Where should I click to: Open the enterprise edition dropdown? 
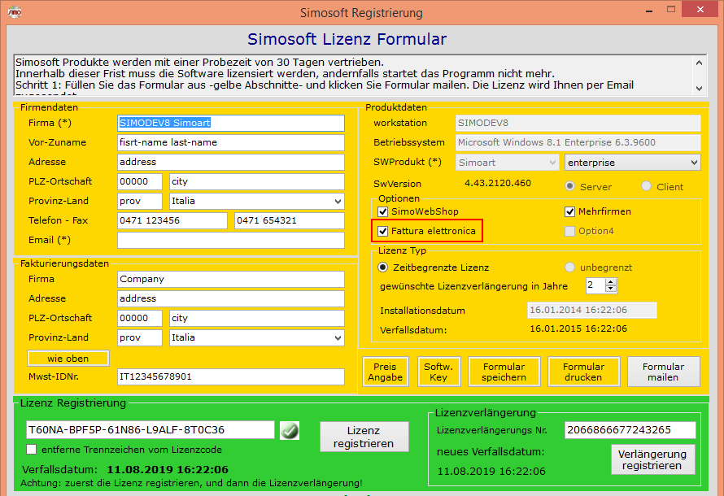[632, 163]
